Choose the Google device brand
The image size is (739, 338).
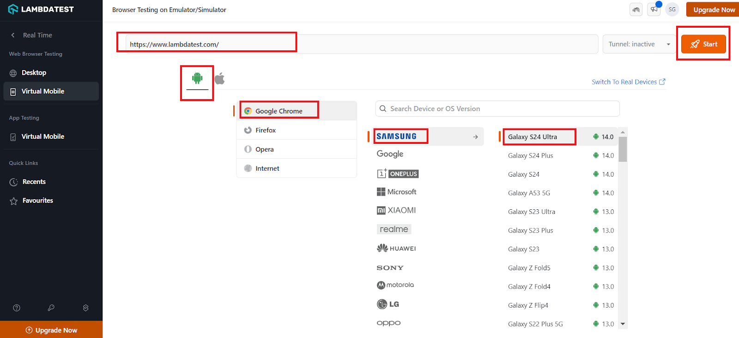[390, 154]
